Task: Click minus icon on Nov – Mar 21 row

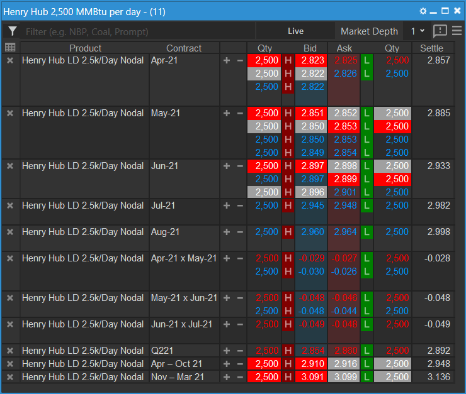Action: [x=240, y=377]
